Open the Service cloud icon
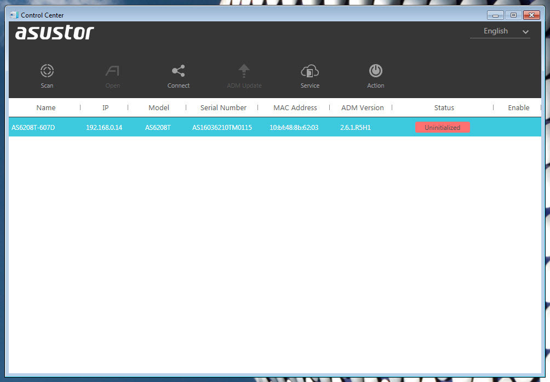550x382 pixels. click(310, 71)
